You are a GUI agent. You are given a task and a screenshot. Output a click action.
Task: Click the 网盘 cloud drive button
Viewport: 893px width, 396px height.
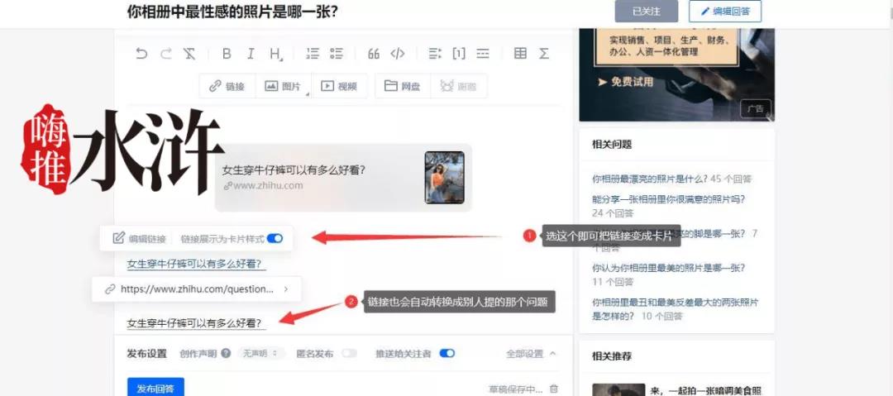click(402, 86)
